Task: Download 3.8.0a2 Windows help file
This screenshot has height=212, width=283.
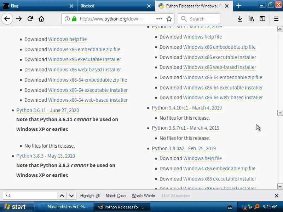Action: tap(202, 158)
